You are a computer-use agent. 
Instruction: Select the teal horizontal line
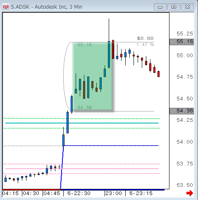click(82, 123)
